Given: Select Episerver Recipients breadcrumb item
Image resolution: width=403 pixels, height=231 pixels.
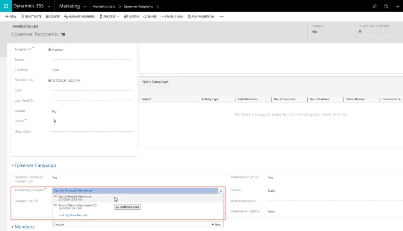Looking at the screenshot, I should (x=138, y=6).
